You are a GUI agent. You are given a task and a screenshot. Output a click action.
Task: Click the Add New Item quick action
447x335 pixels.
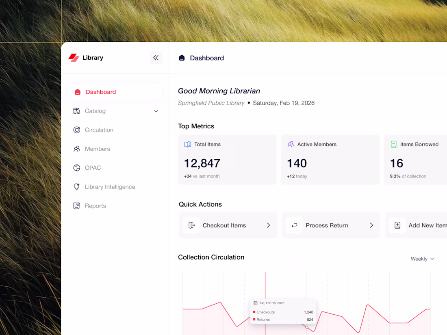coord(416,225)
